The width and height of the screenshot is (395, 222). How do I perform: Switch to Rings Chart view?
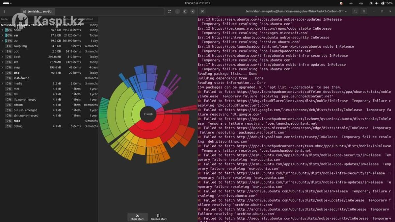click(137, 217)
